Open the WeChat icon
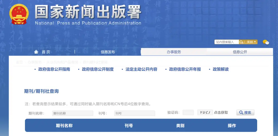Image resolution: width=278 pixels, height=136 pixels. point(266,42)
